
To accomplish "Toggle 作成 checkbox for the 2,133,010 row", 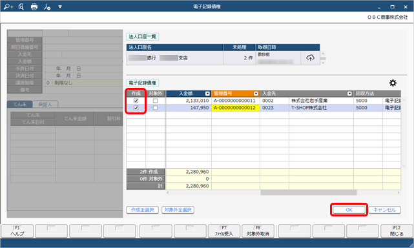I will [x=136, y=101].
